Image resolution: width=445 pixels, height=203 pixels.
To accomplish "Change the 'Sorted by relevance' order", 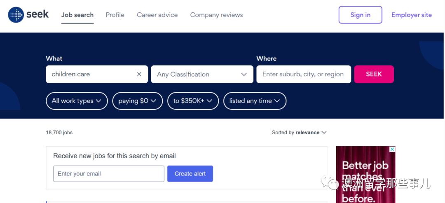I will tap(299, 133).
